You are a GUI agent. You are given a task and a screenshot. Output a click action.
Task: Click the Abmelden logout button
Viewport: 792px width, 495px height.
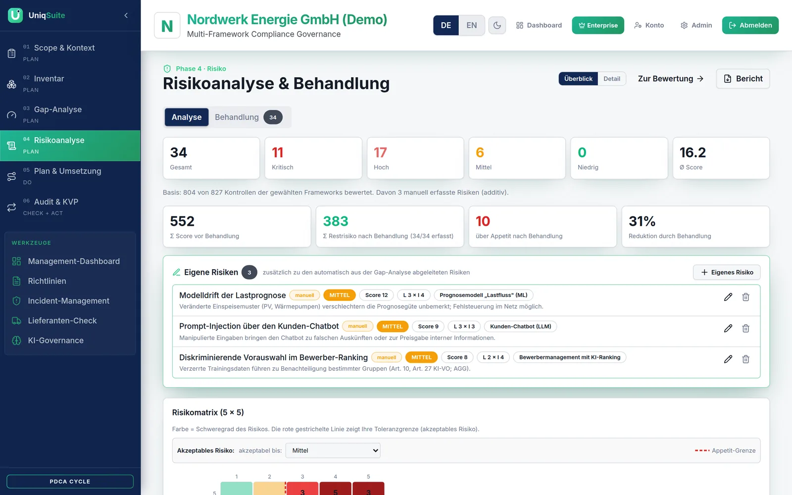(750, 25)
